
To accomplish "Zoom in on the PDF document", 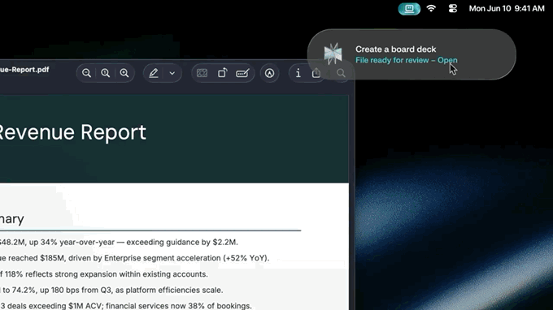I will 124,73.
